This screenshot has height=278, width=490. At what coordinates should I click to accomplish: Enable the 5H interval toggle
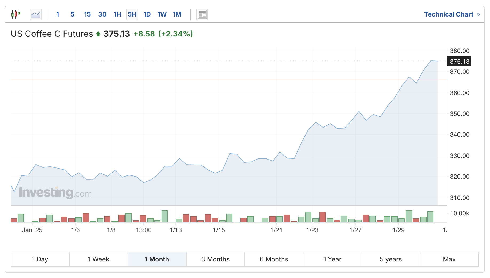tap(132, 14)
